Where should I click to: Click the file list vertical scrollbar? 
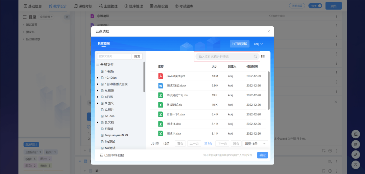[x=269, y=90]
